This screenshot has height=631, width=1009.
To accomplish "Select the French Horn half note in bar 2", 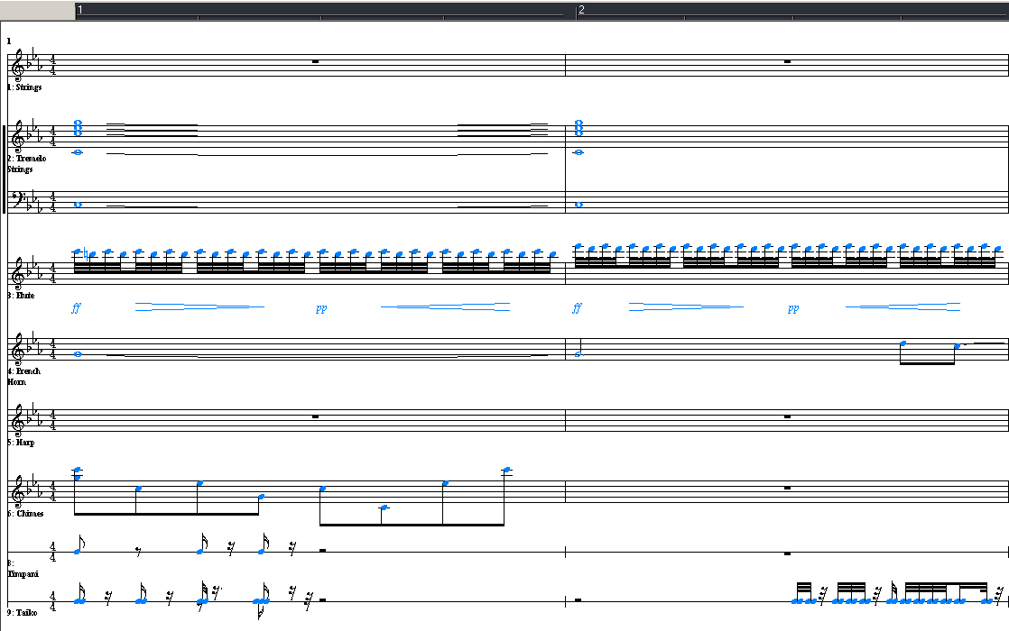I will (579, 353).
